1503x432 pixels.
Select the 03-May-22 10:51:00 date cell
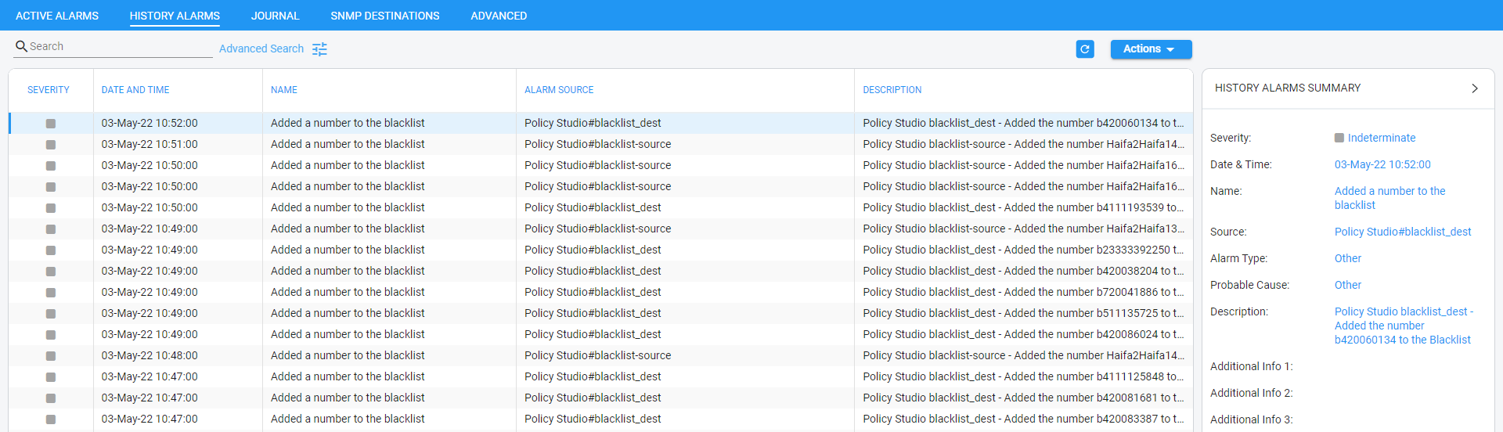[x=150, y=144]
